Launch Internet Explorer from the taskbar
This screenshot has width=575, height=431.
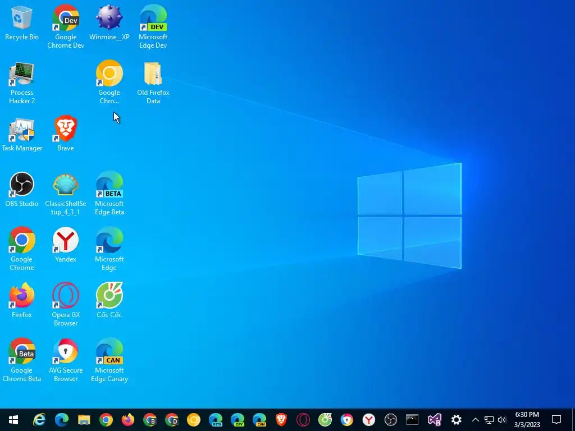click(x=39, y=420)
